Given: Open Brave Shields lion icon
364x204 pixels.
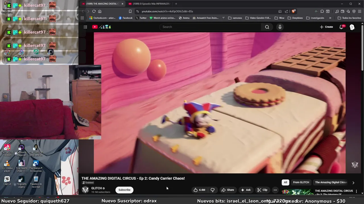Looking at the screenshot, I should [x=294, y=11].
